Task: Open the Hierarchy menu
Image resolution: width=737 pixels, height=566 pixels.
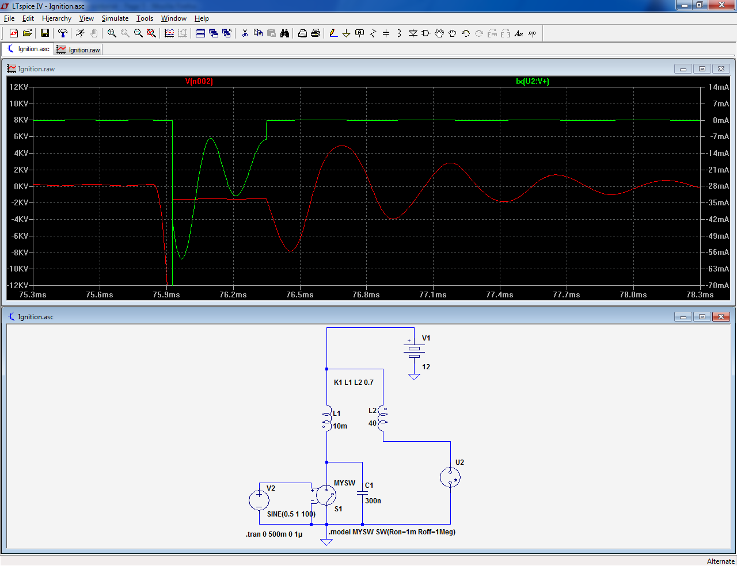Action: [x=56, y=18]
